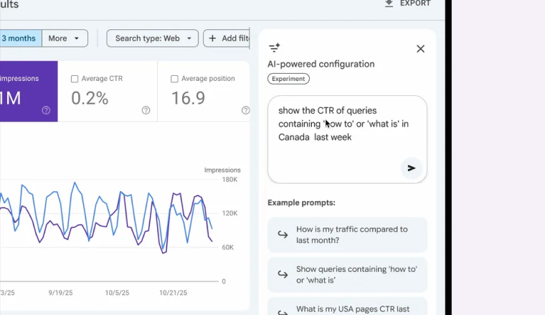Screen dimensions: 545x315
Task: Select example prompt 'Show queries containing how to'
Action: pos(347,275)
